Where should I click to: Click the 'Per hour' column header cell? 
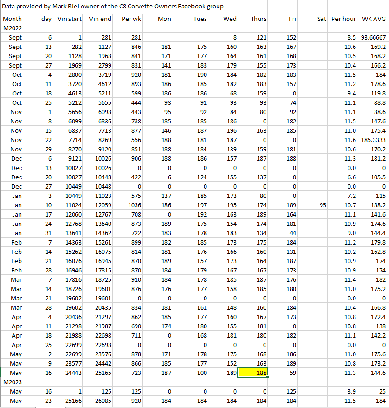point(343,19)
